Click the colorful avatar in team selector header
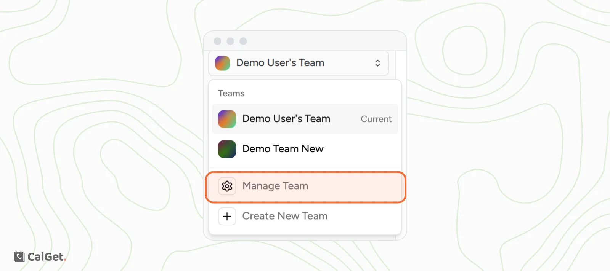 (x=222, y=63)
